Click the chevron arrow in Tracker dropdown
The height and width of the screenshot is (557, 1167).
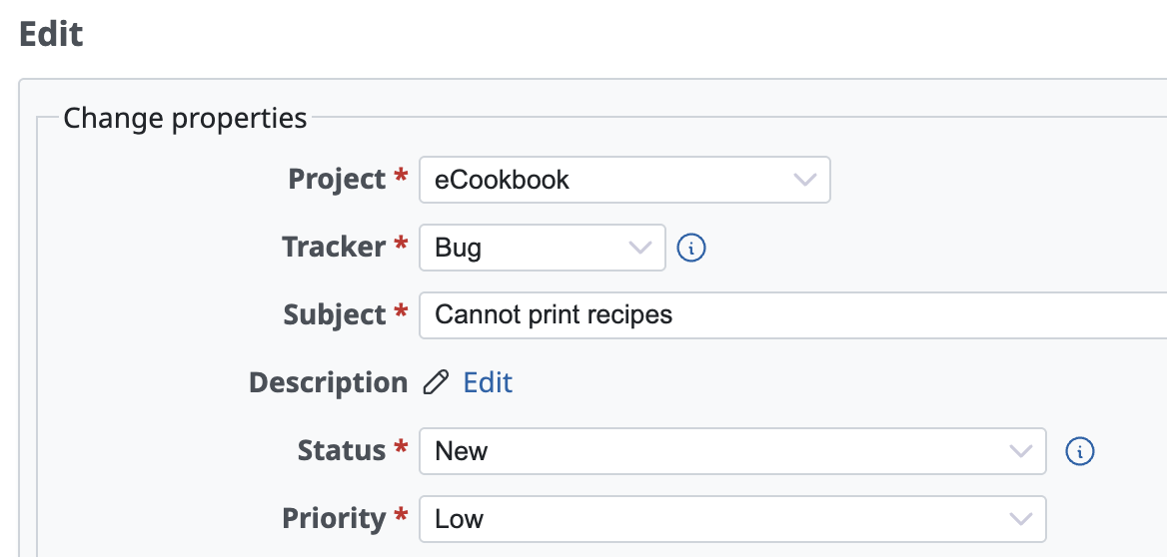[x=639, y=248]
